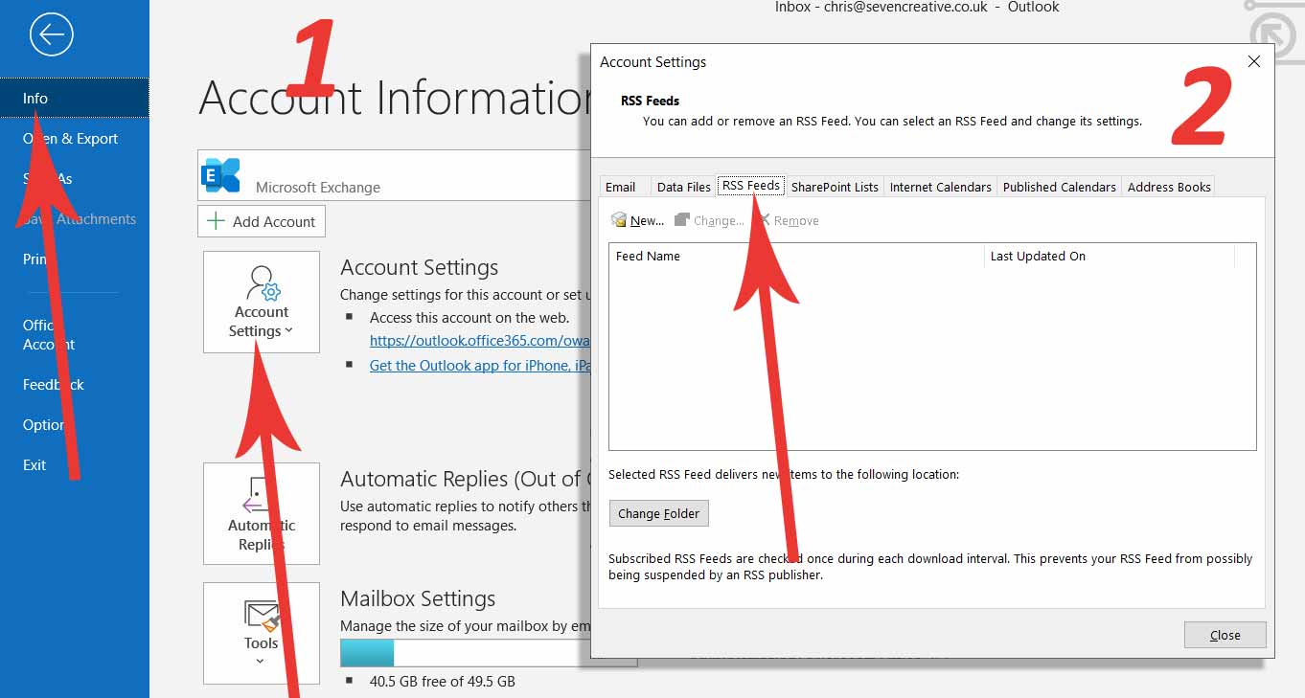This screenshot has height=698, width=1305.
Task: Click Remove in RSS Feeds toolbar
Action: pos(788,220)
